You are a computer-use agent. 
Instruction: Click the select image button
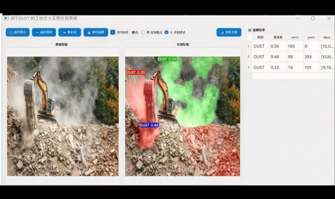(17, 32)
